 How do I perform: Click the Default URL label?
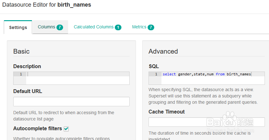28,91
